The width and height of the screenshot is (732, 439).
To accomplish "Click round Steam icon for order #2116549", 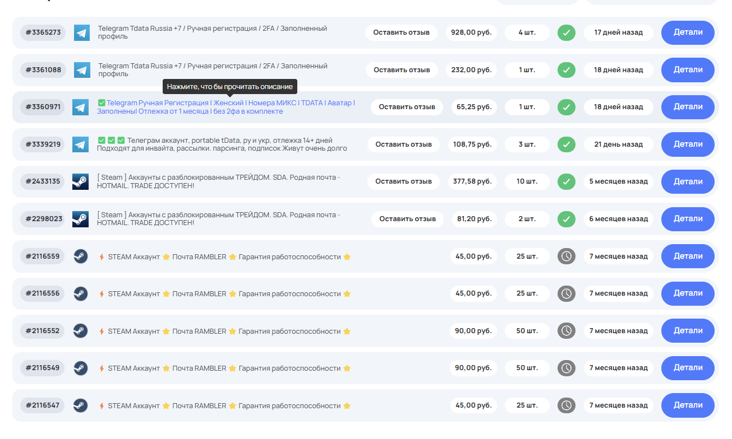I will [81, 368].
